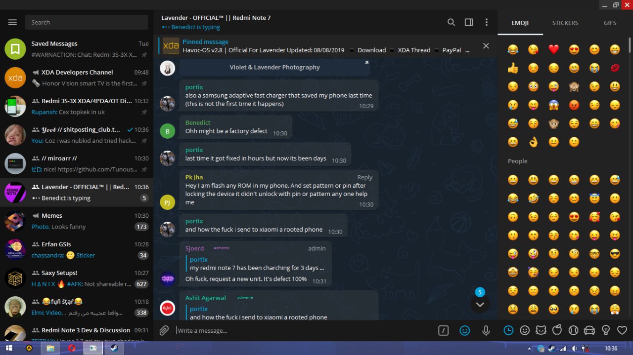The width and height of the screenshot is (633, 355).
Task: Open the // miroarr // group chat
Action: click(x=77, y=163)
